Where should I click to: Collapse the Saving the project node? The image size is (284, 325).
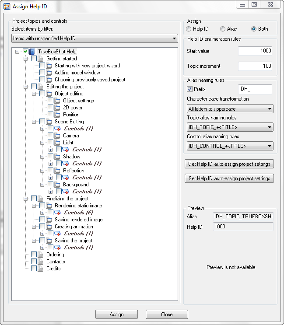point(34,241)
